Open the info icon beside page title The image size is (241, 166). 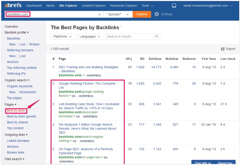pyautogui.click(x=121, y=27)
